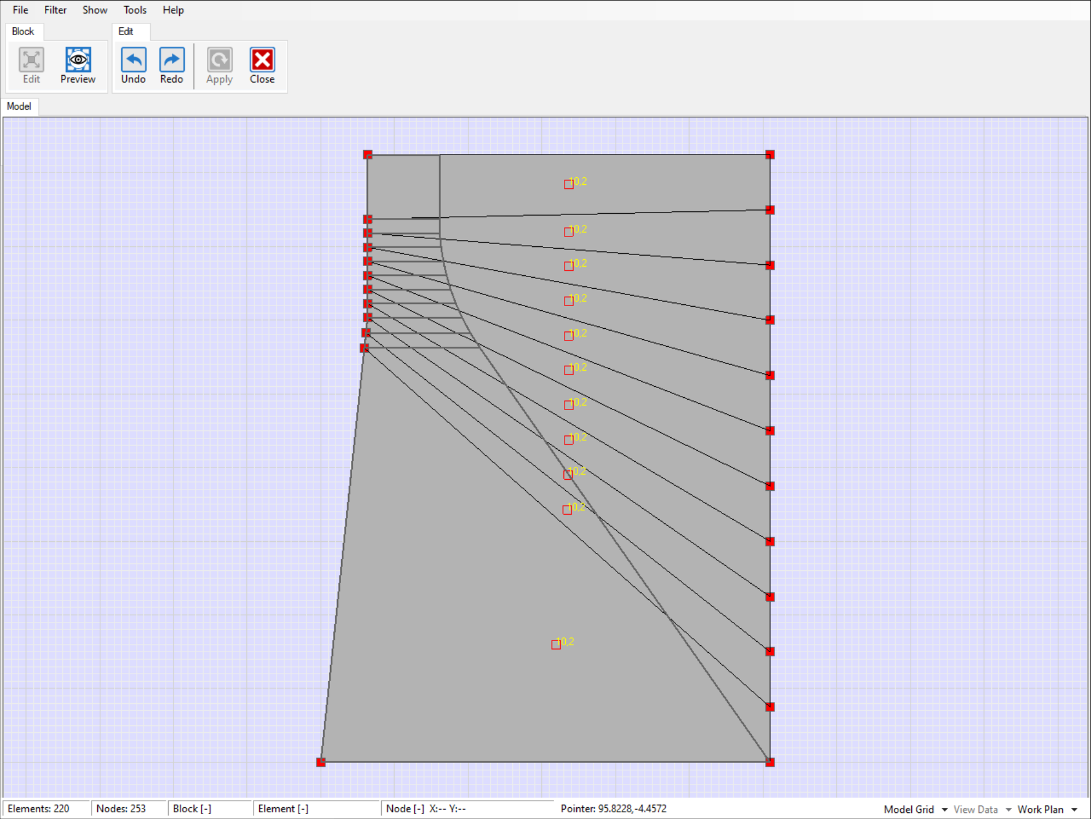Viewport: 1091px width, 819px height.
Task: Click the Pointer coordinates readout
Action: (613, 809)
